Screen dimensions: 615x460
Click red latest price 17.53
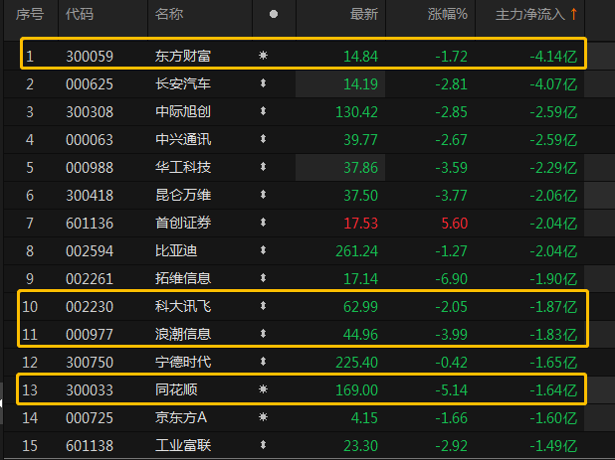click(x=360, y=224)
